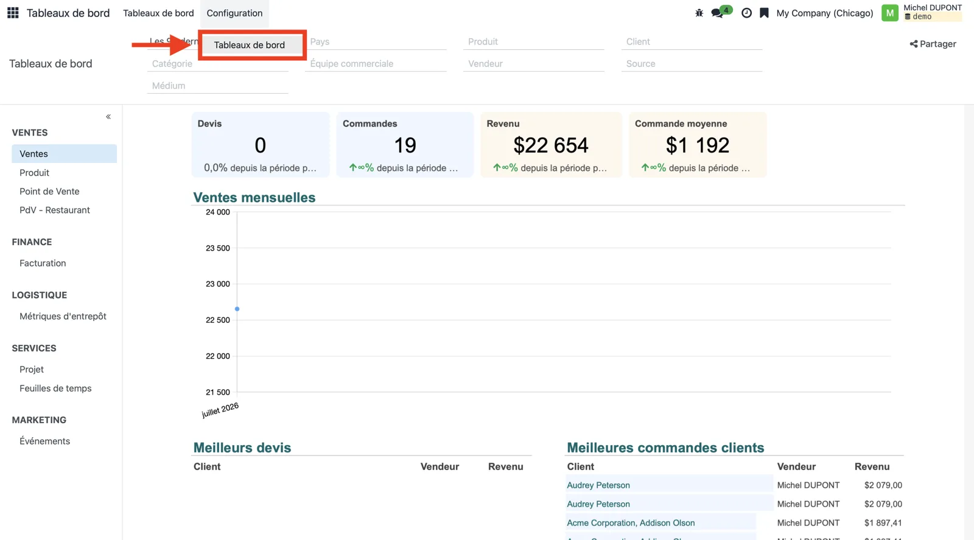974x540 pixels.
Task: Click the $1 897,41 revenue value
Action: pyautogui.click(x=883, y=523)
